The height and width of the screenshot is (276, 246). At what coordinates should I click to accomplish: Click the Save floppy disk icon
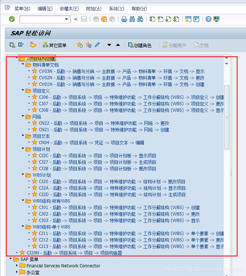click(84, 19)
